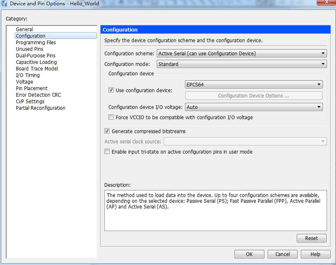
Task: Open the Dual-Purpose Pins category
Action: pos(36,56)
